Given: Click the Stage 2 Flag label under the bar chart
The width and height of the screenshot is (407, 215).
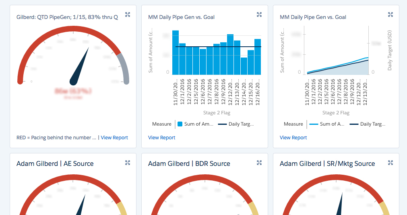Looking at the screenshot, I should click(x=217, y=113).
